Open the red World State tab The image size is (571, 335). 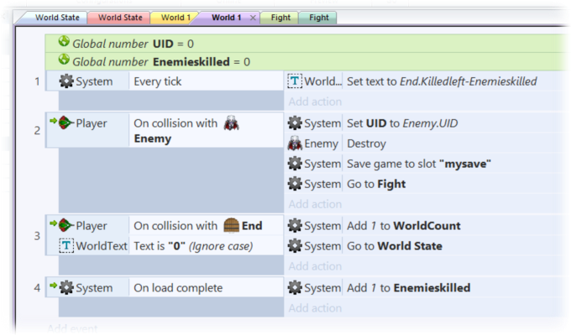120,18
